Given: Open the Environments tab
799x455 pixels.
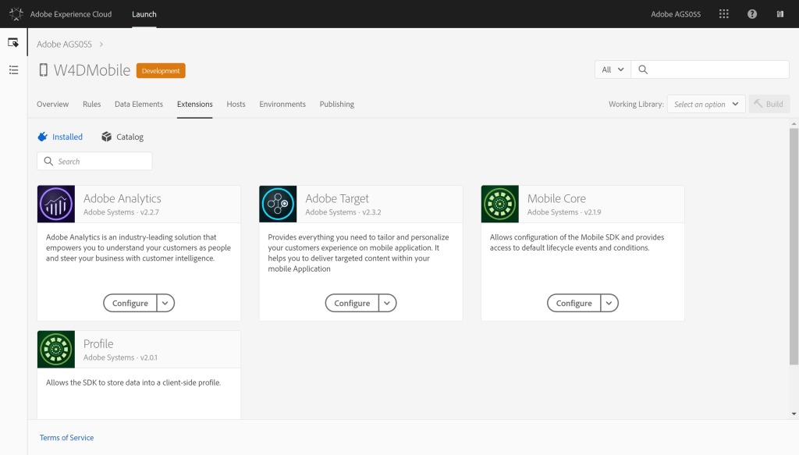Looking at the screenshot, I should (x=282, y=104).
